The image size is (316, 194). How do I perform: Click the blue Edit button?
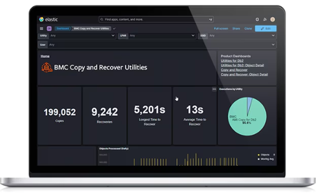[x=266, y=28]
